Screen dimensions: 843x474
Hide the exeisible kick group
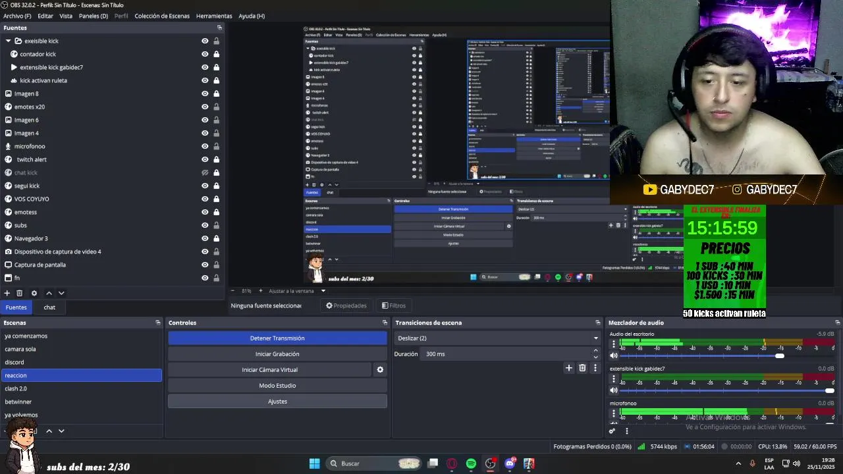[205, 41]
